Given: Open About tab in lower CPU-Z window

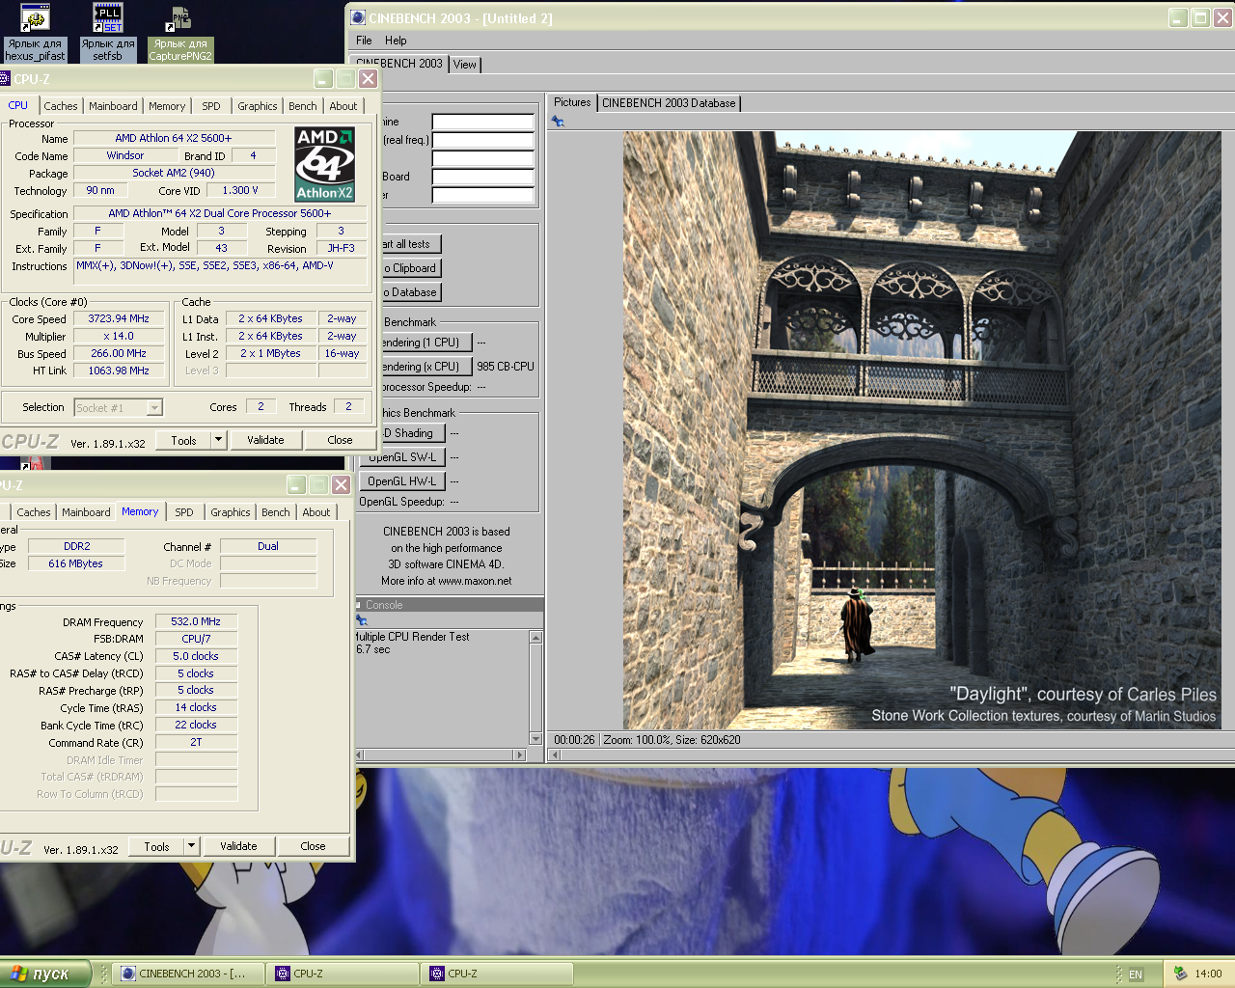Looking at the screenshot, I should [x=316, y=512].
